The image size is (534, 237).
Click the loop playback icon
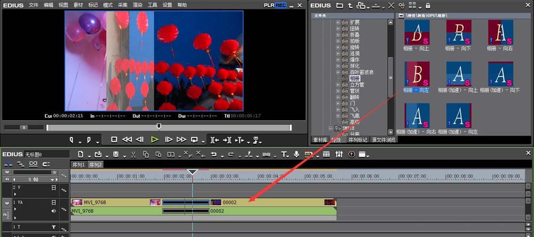194,140
